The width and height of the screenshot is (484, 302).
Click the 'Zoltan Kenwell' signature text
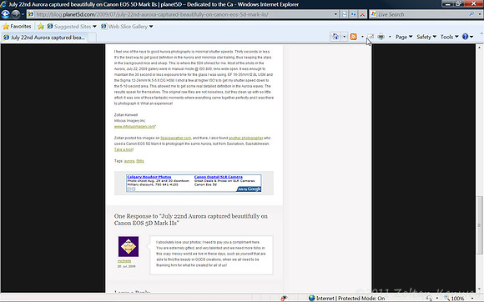coord(126,115)
